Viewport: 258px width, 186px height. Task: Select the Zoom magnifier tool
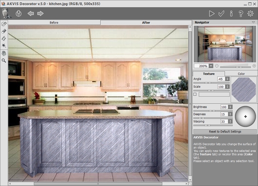coord(4,60)
